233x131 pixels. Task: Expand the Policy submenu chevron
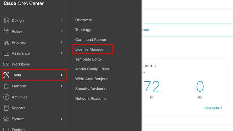pos(61,31)
